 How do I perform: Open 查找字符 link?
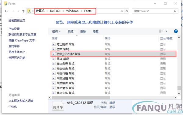click(x=14, y=46)
